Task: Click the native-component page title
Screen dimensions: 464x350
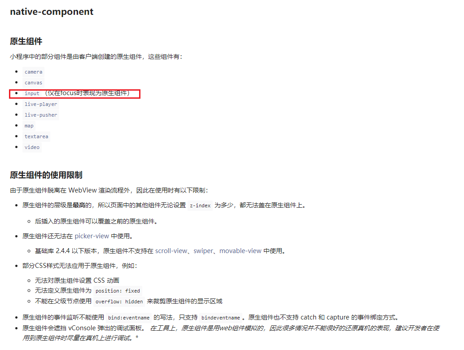Action: [x=52, y=12]
